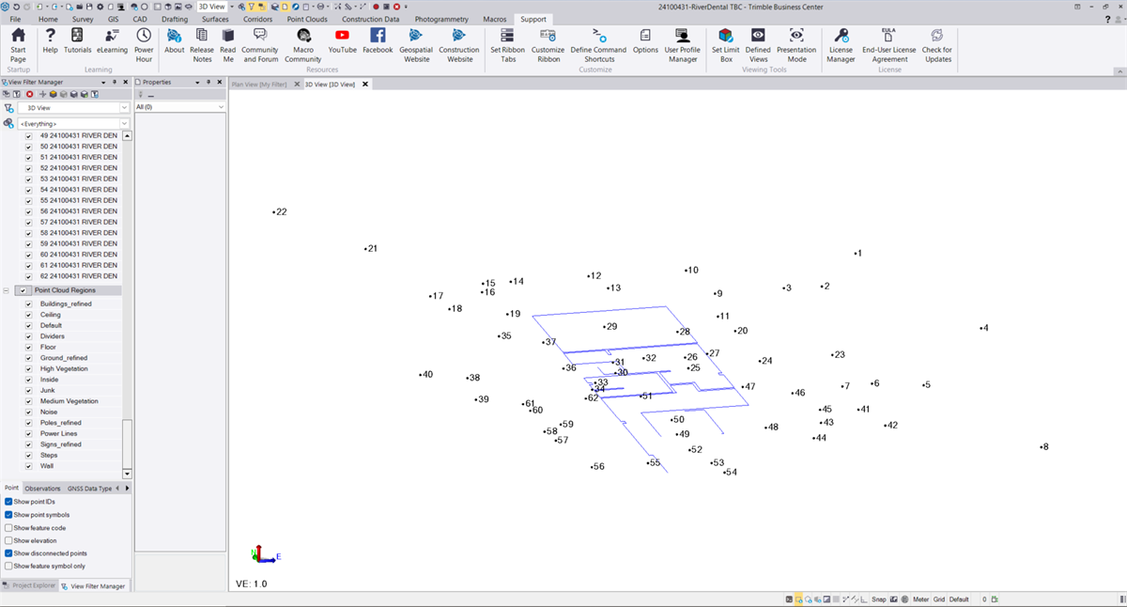
Task: Click Grid in the status bar
Action: pos(939,599)
